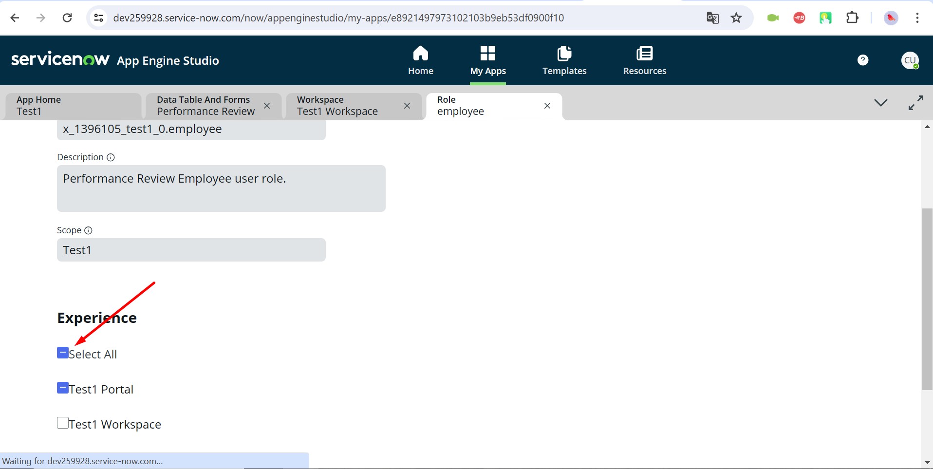Open the My Apps nav item
The height and width of the screenshot is (469, 933).
click(x=488, y=60)
